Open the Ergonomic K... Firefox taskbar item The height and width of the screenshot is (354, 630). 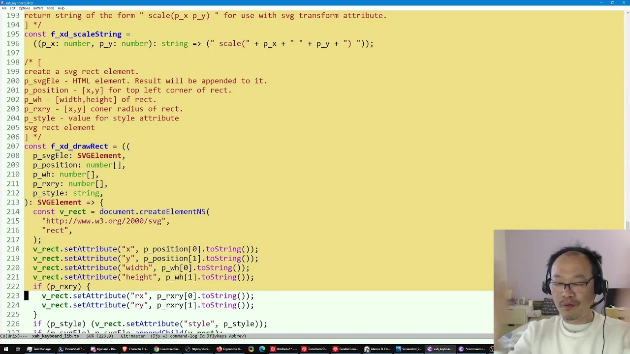[x=229, y=349]
